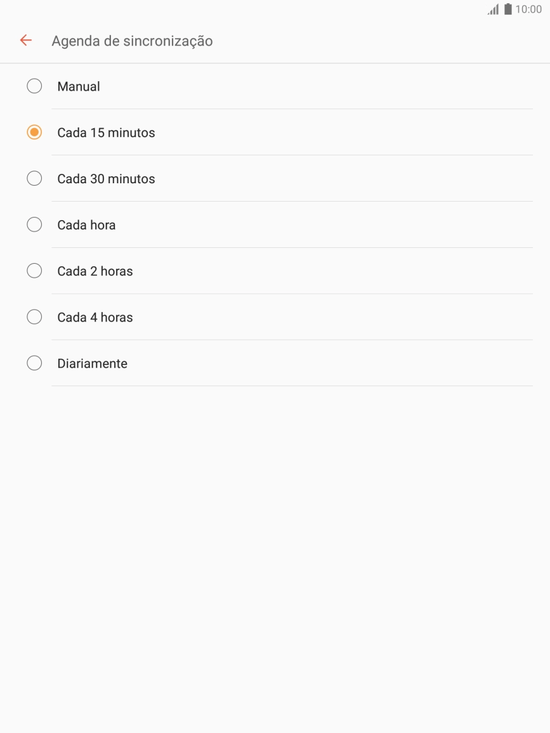This screenshot has height=733, width=550.
Task: Toggle the 'Cada 15 minutos' radio button
Action: pyautogui.click(x=34, y=133)
